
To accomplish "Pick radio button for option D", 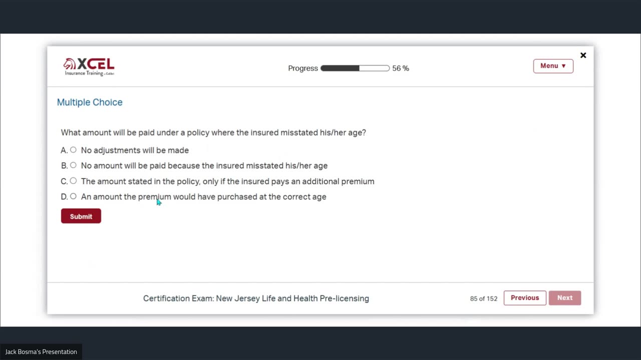I will click(73, 196).
